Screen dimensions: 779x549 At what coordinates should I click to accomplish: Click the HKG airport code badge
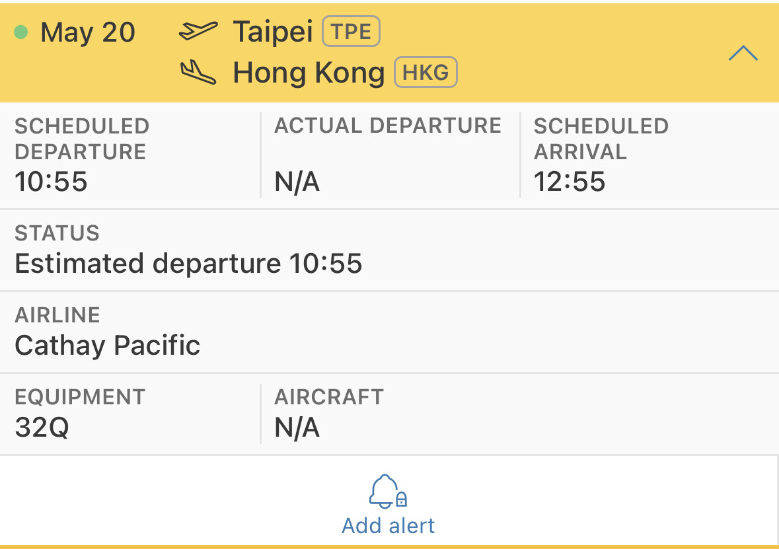pyautogui.click(x=426, y=73)
